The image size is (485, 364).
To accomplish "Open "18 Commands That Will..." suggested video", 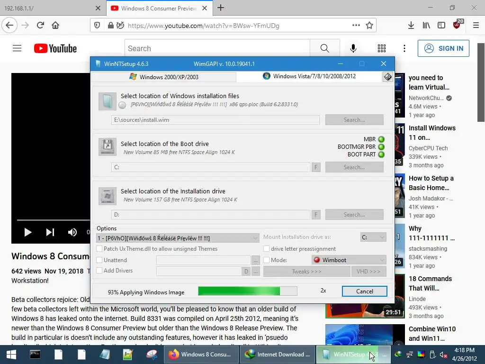I will coord(430,283).
